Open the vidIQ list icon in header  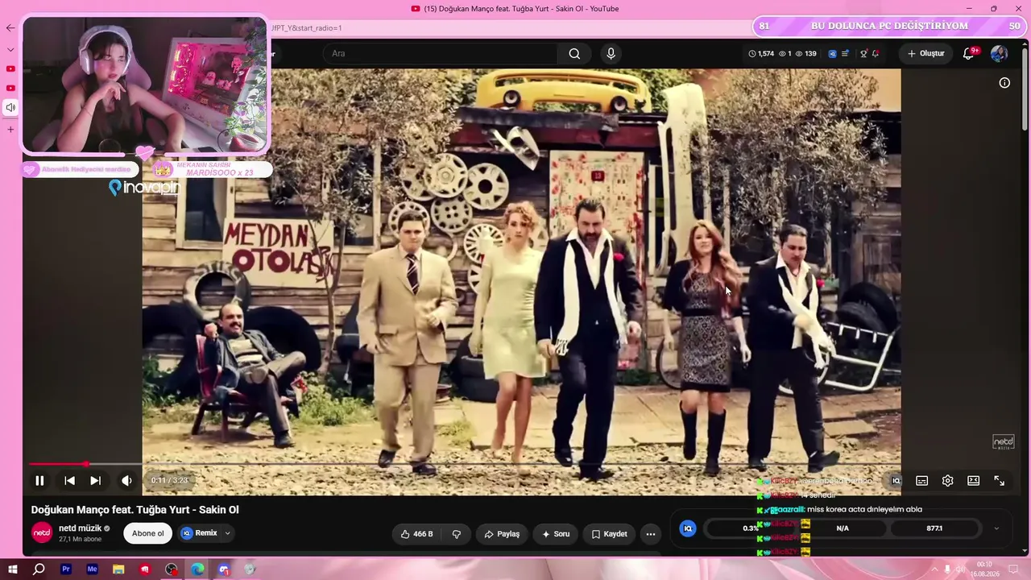[x=845, y=54]
